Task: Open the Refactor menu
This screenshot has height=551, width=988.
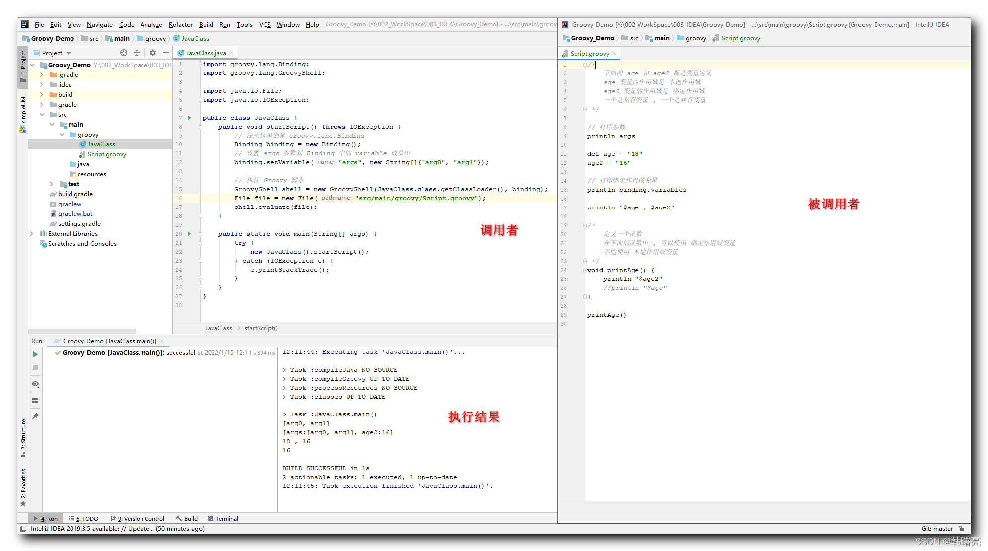Action: pyautogui.click(x=181, y=24)
